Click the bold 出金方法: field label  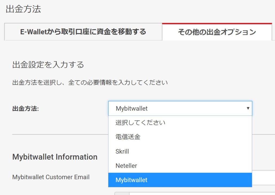pos(25,109)
